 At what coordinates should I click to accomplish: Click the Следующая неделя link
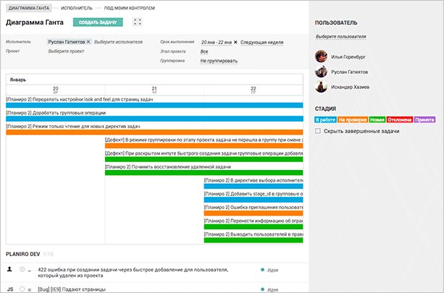tap(262, 43)
